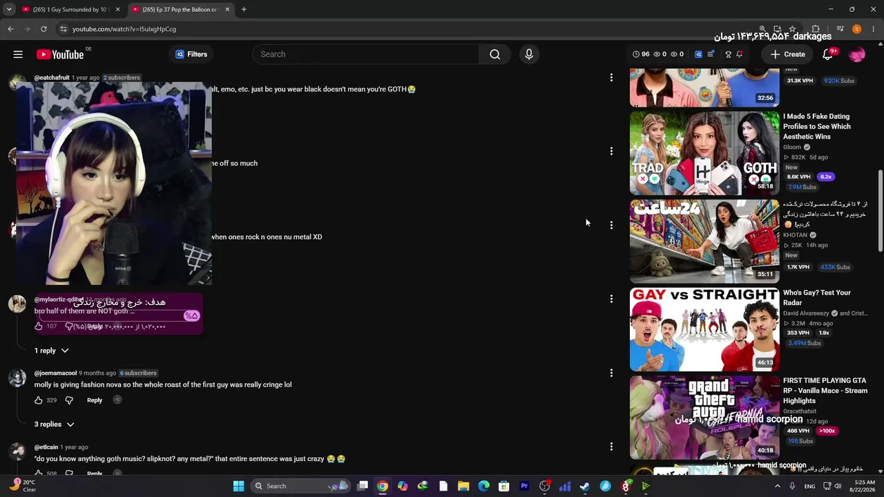
Task: Open the vidIQ list with blue dot
Action: [x=711, y=54]
